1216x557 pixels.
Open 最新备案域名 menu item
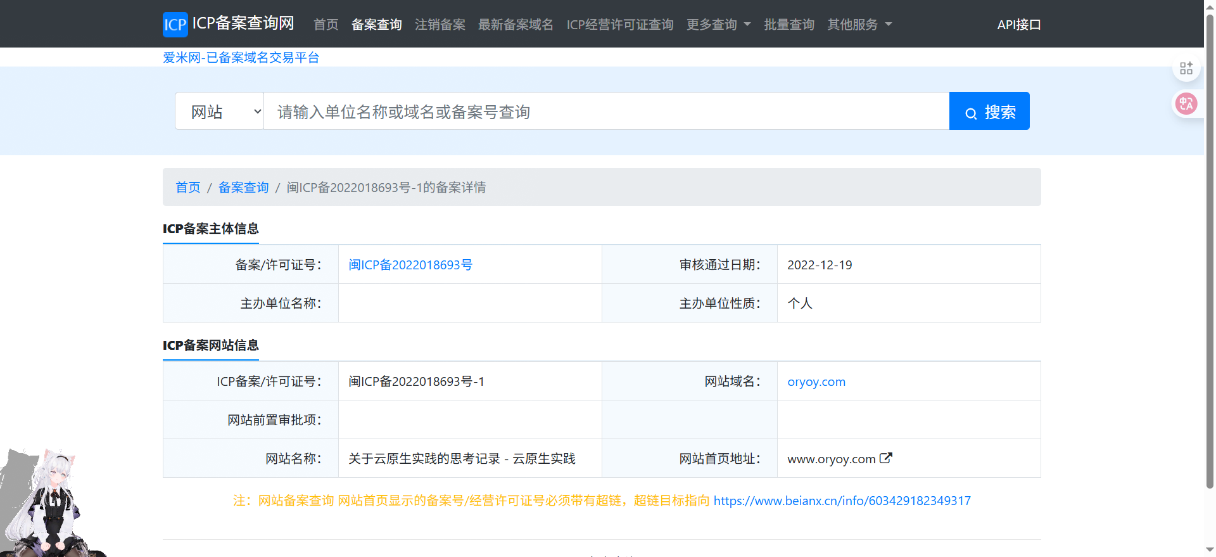coord(516,25)
